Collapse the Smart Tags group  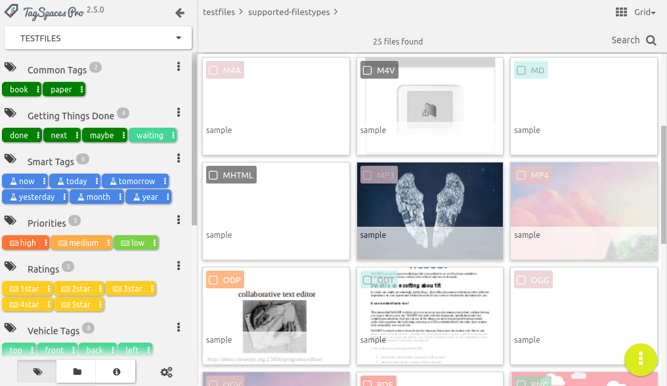pyautogui.click(x=51, y=162)
